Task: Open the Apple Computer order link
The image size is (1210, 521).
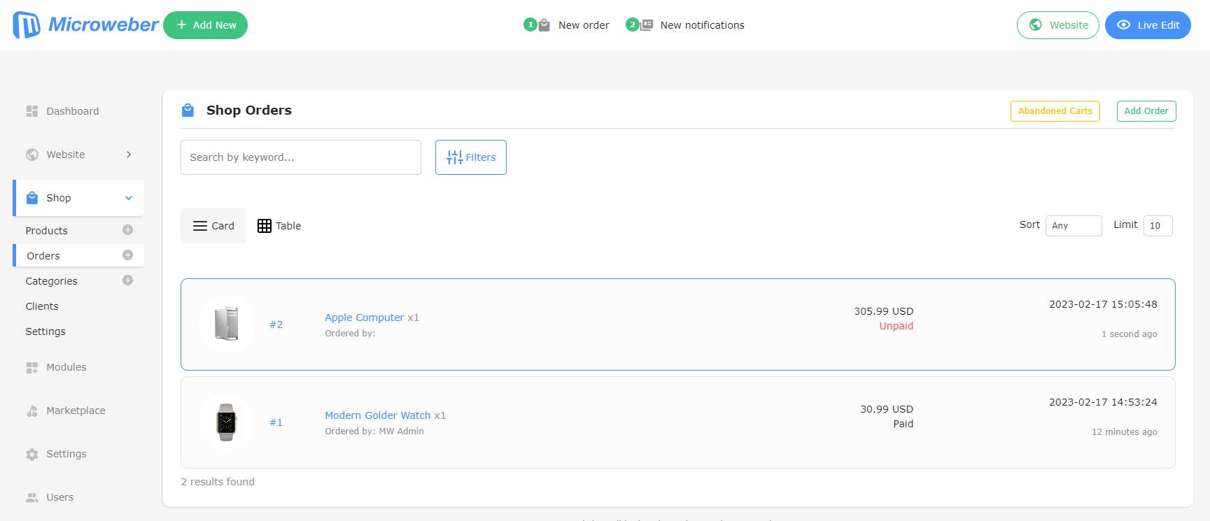Action: 364,317
